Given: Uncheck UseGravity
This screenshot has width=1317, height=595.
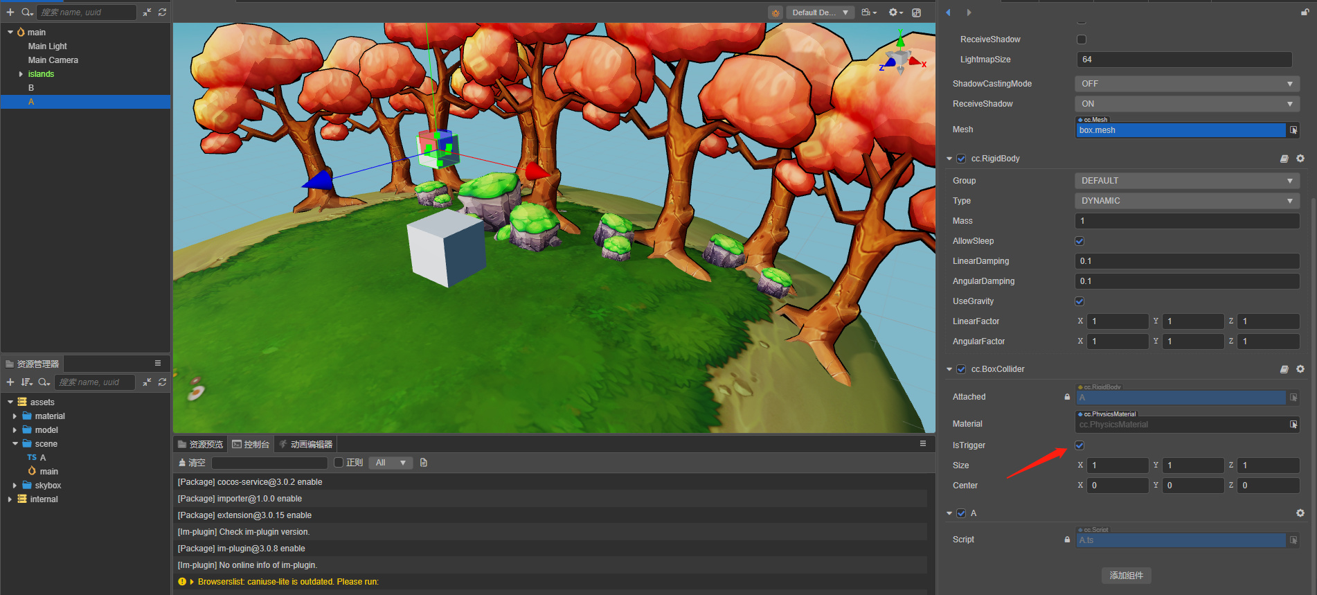Looking at the screenshot, I should click(x=1079, y=301).
